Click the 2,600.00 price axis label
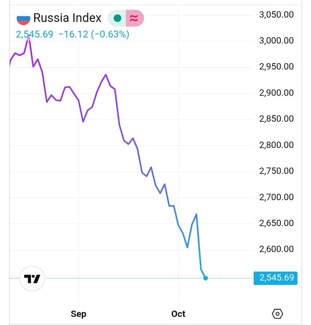311x325 pixels. [x=276, y=249]
